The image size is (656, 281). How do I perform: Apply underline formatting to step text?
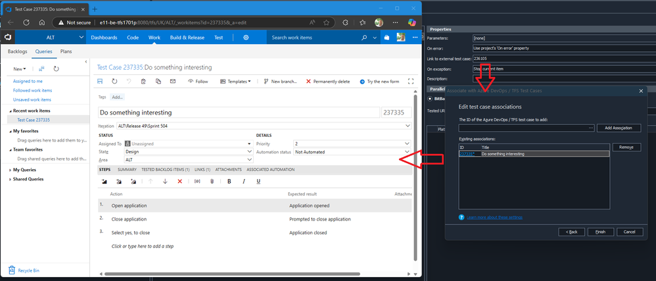258,182
